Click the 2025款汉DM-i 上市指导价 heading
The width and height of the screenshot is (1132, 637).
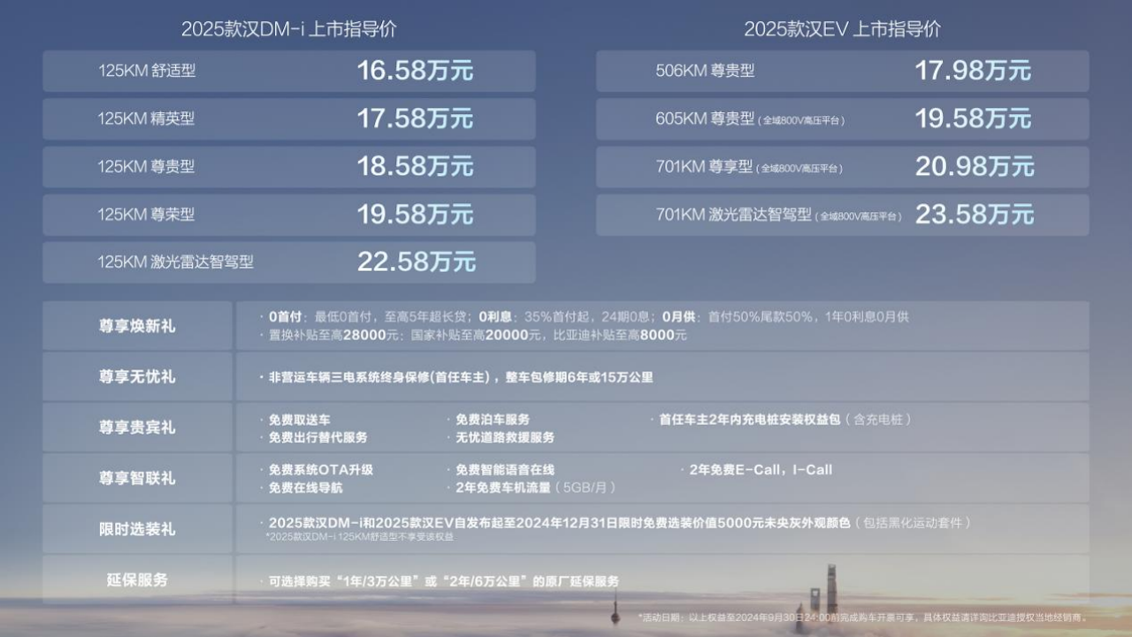pyautogui.click(x=289, y=28)
